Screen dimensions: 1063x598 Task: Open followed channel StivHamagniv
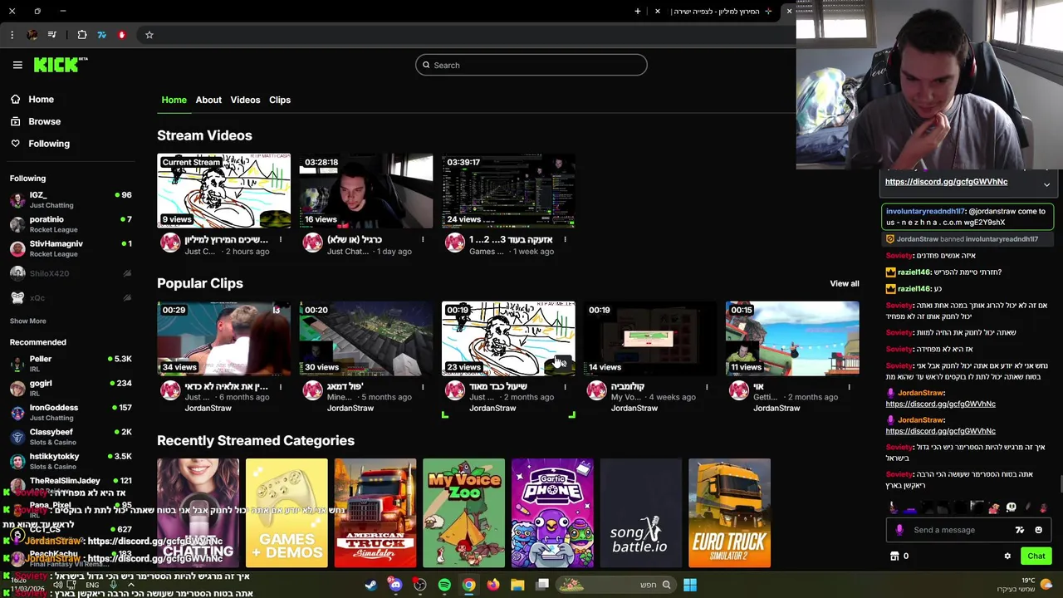[x=71, y=248]
